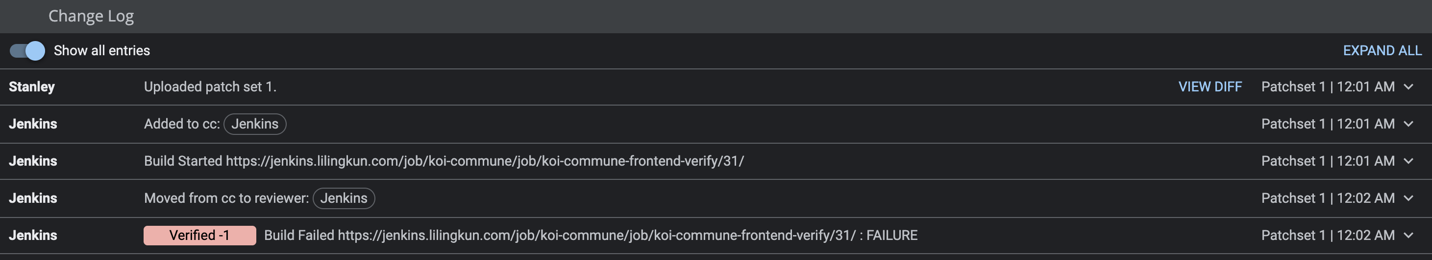Toggle the Show all entries switch

[x=27, y=50]
